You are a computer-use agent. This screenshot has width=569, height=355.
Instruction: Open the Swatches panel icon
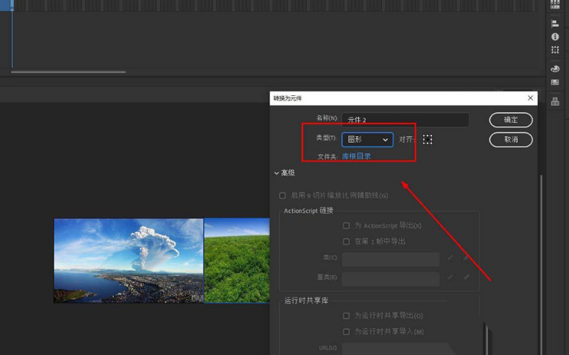point(555,83)
